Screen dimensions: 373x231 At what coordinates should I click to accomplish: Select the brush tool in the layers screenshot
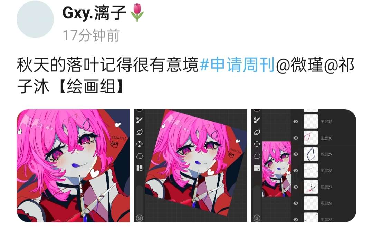pyautogui.click(x=257, y=120)
